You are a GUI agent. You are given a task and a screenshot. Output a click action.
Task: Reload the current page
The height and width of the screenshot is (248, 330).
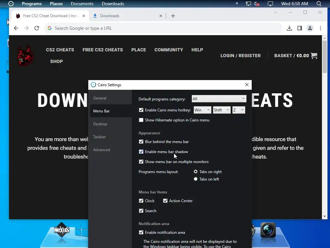click(x=37, y=28)
